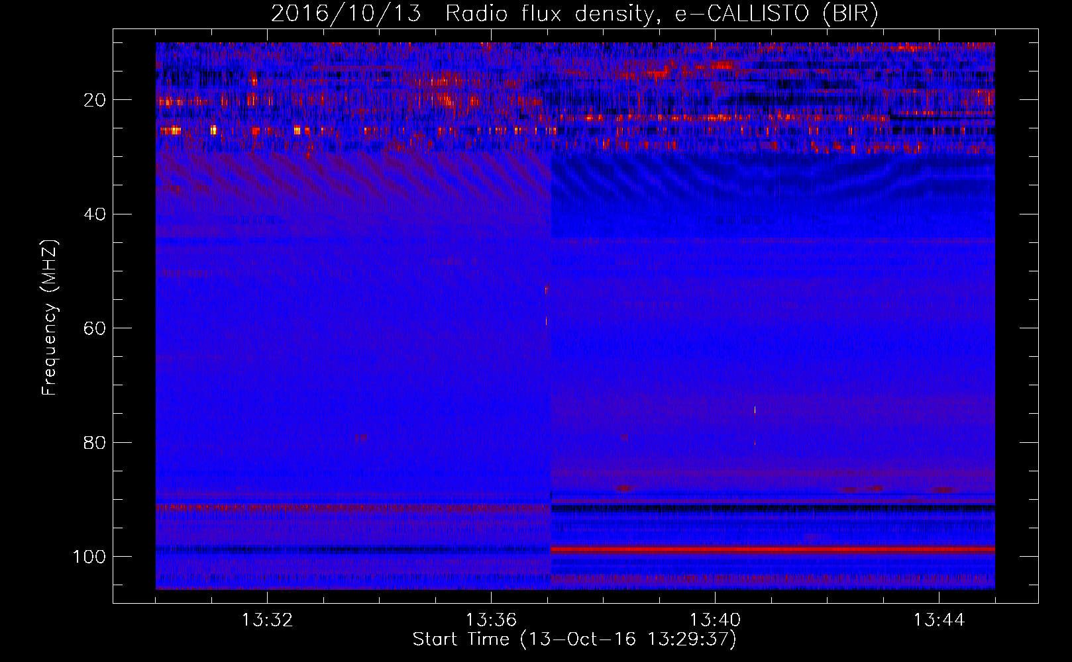
Task: Click the '13:40' time tick label
Action: tap(715, 620)
